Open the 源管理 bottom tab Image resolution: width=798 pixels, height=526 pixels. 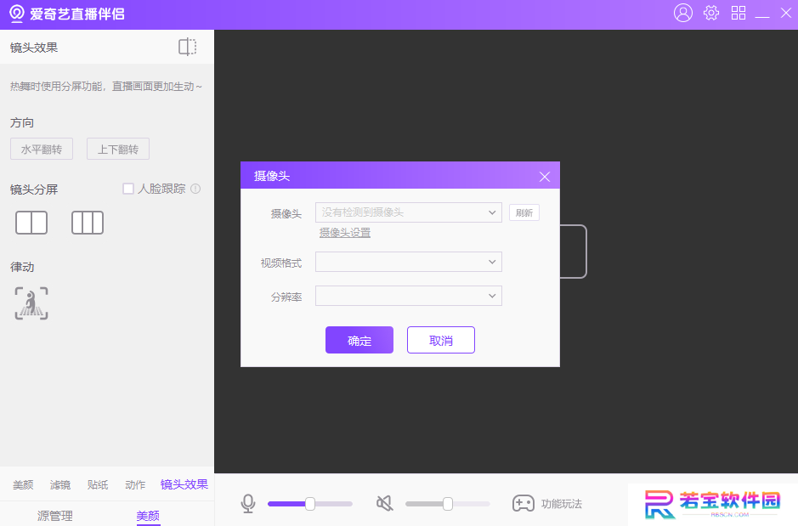coord(55,516)
